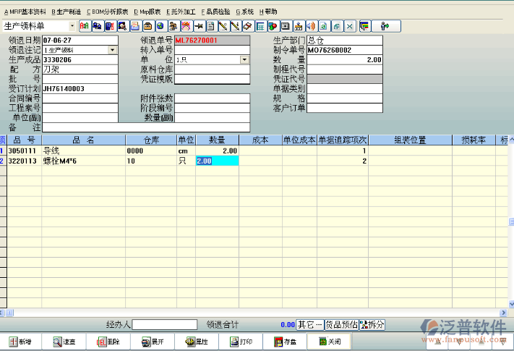Click the 拆分 split button
Image resolution: width=514 pixels, height=351 pixels.
click(372, 325)
